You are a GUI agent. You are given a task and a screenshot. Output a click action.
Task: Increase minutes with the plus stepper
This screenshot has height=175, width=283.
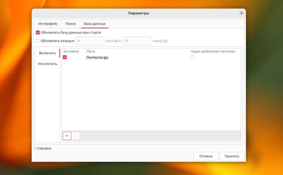point(147,41)
